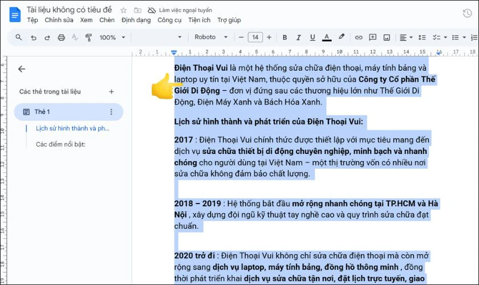Click the search magnifier in toolbar
479x285 pixels.
(x=19, y=37)
